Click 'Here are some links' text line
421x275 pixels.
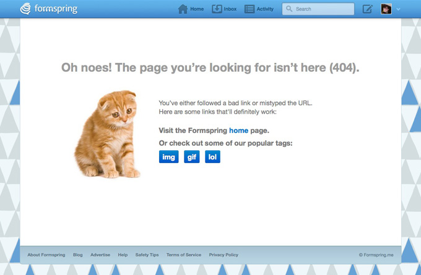coord(217,112)
